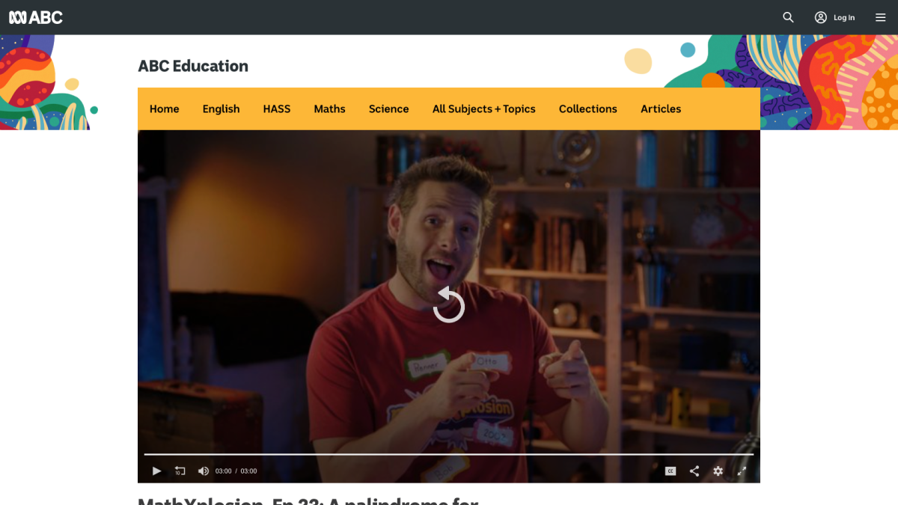Expand All Subjects + Topics
The height and width of the screenshot is (505, 898).
483,108
